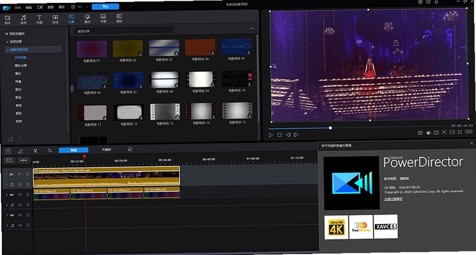This screenshot has width=476, height=255.
Task: Step to the previous frame in preview
Action: 288,135
